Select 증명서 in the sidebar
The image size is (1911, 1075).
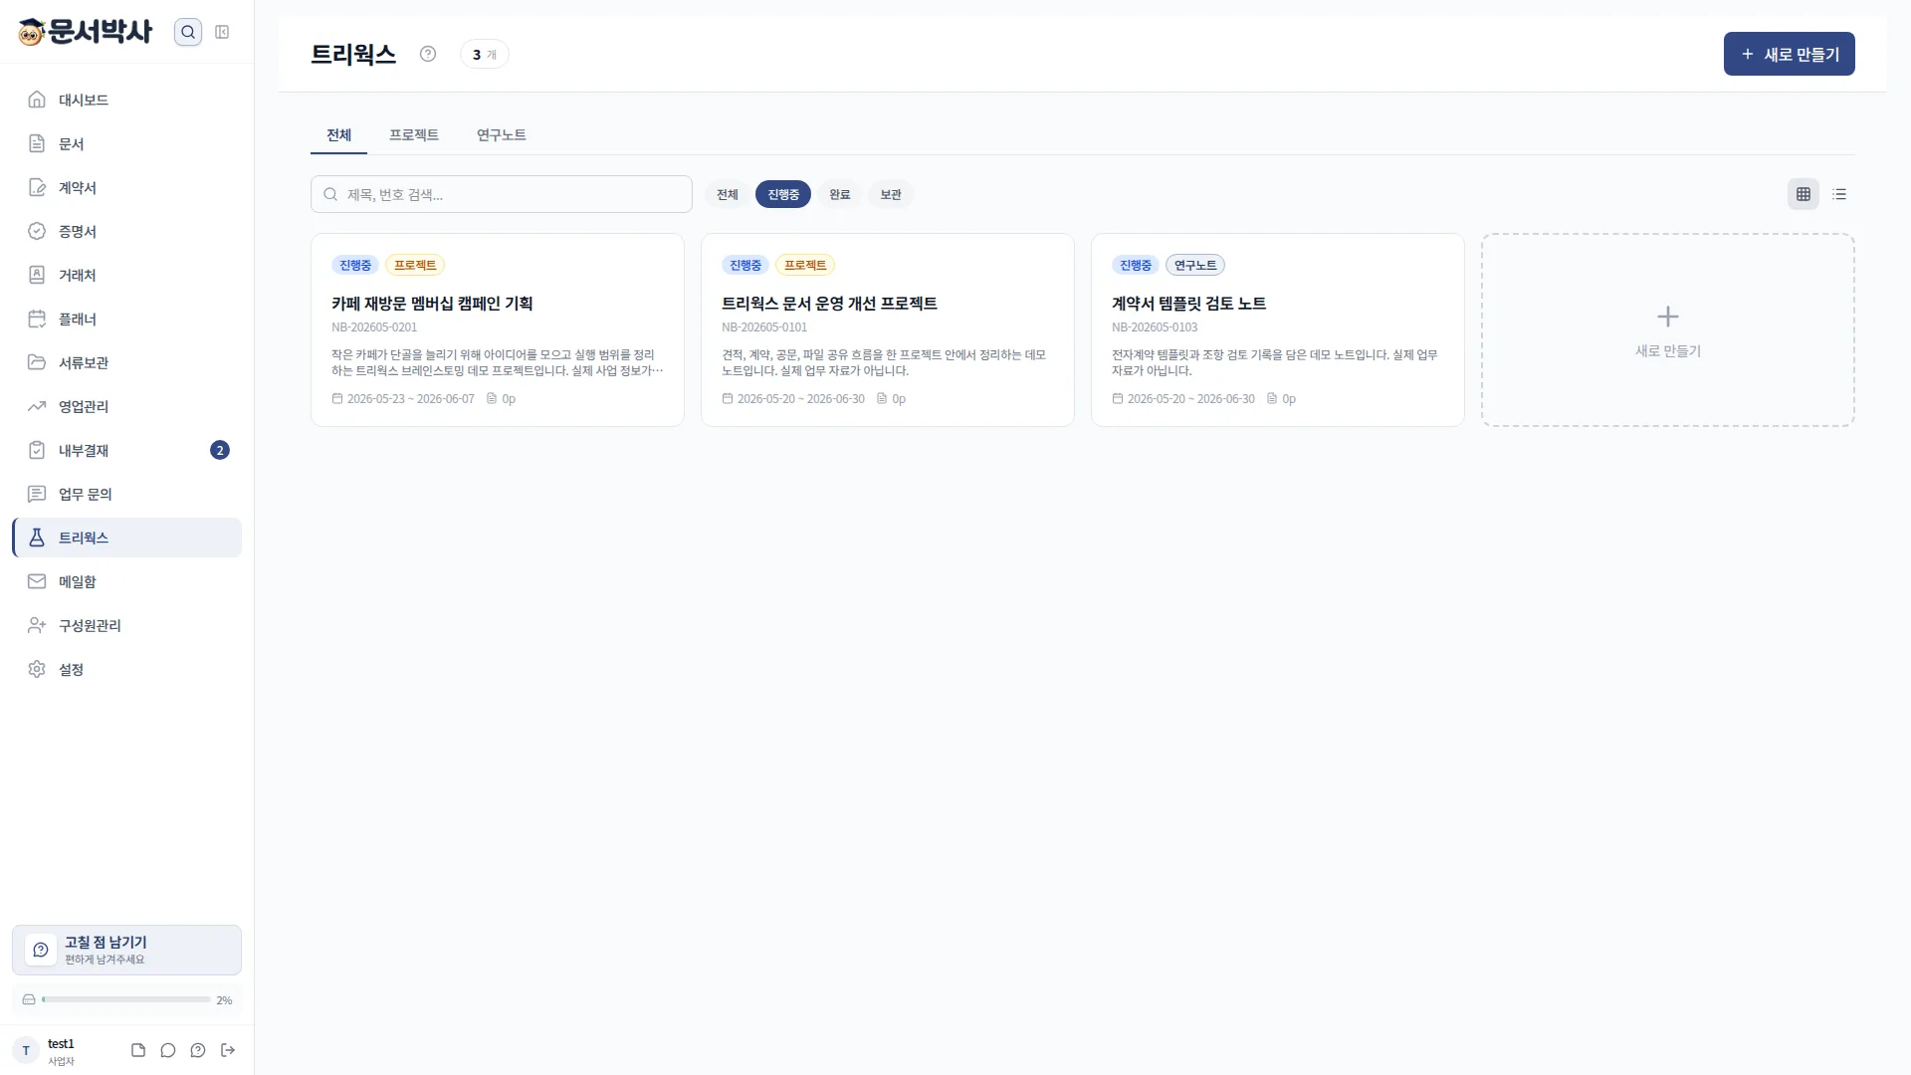(x=127, y=231)
